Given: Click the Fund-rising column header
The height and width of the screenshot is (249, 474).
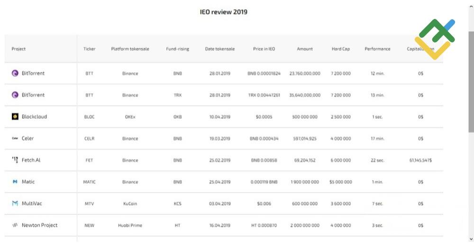Looking at the screenshot, I should click(x=177, y=49).
